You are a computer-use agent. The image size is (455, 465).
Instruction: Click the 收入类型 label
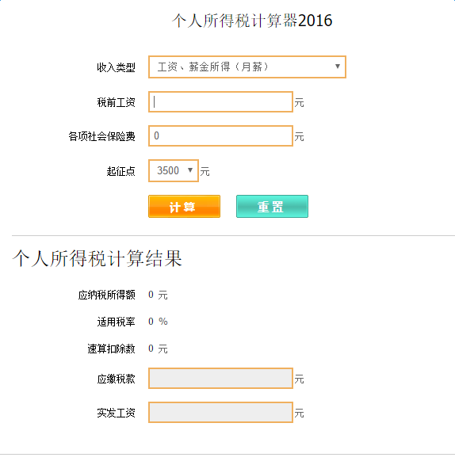[116, 67]
